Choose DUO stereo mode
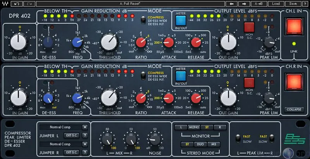The image size is (310, 159). point(200,144)
